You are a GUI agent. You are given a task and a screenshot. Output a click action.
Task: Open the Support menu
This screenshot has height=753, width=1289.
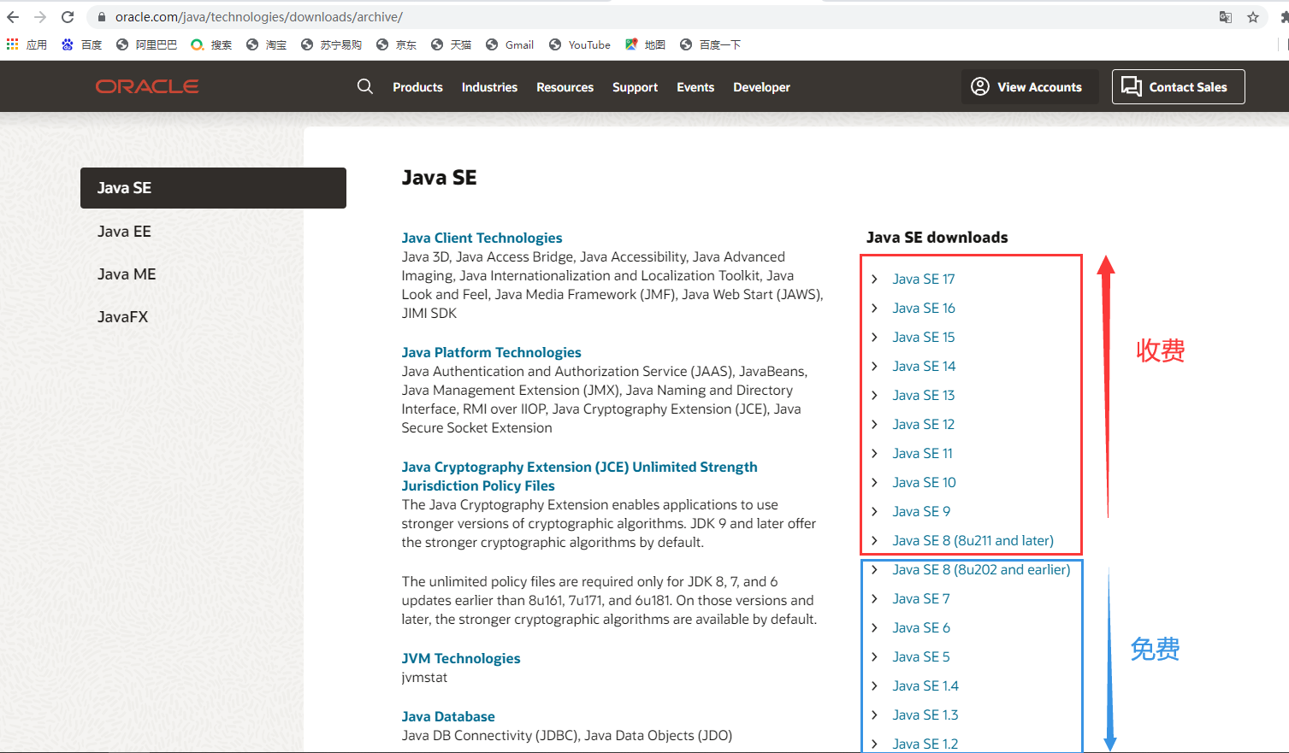[635, 87]
